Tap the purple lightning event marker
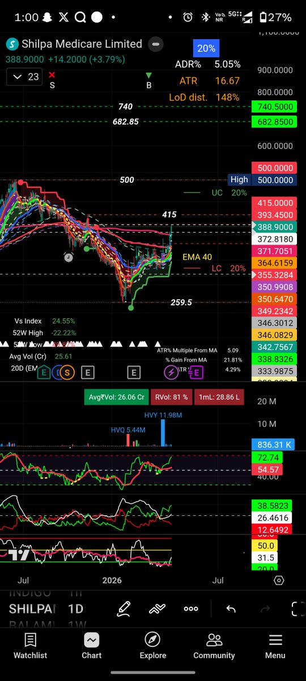Image resolution: width=306 pixels, height=681 pixels. pos(171,372)
